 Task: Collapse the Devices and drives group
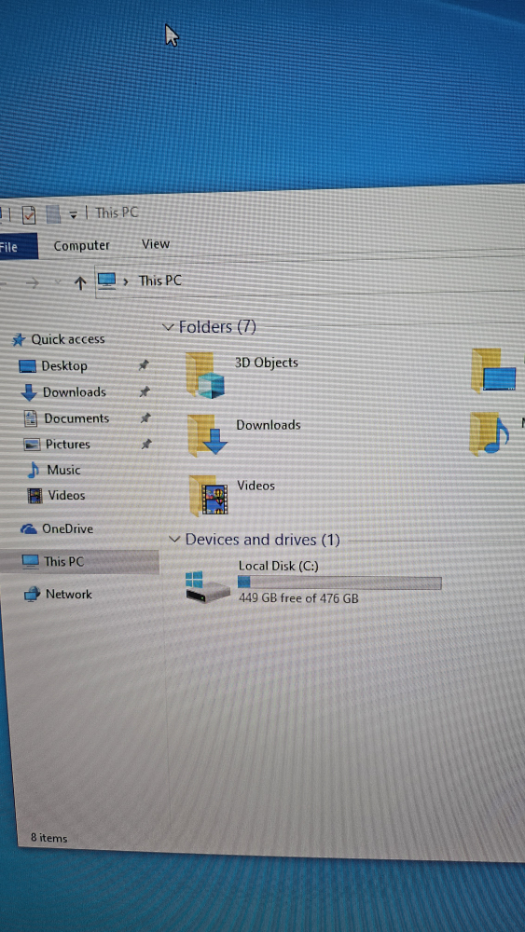(x=174, y=540)
